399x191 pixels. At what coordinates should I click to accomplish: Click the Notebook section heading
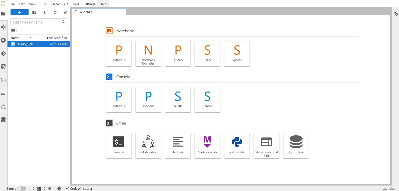(x=125, y=31)
